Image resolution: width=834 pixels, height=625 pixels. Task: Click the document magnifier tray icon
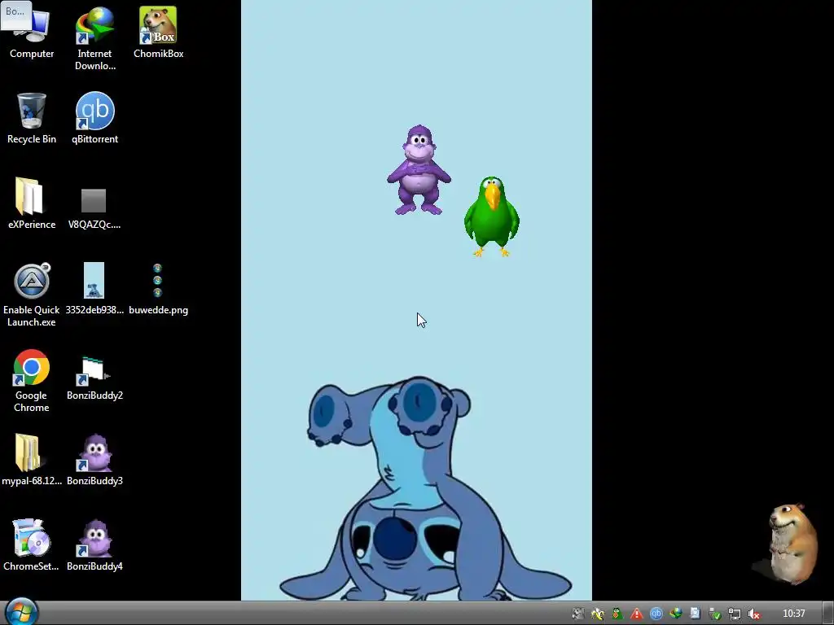point(696,614)
